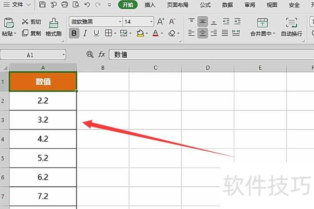Click the select-all corner of the sheet

[x=5, y=68]
